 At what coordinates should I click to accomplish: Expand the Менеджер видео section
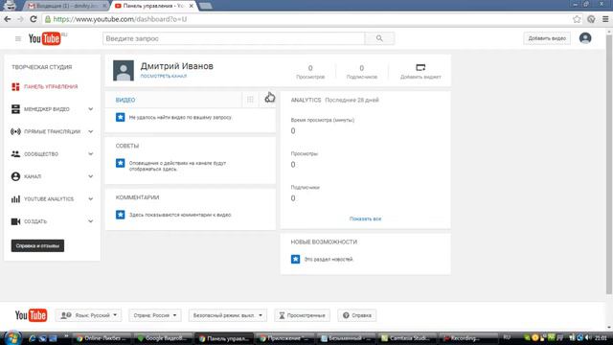pos(90,109)
